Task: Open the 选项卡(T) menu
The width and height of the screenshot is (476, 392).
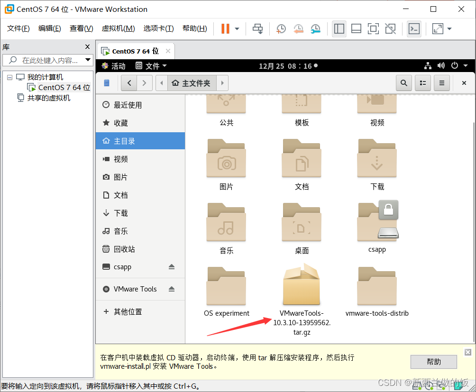Action: click(158, 28)
